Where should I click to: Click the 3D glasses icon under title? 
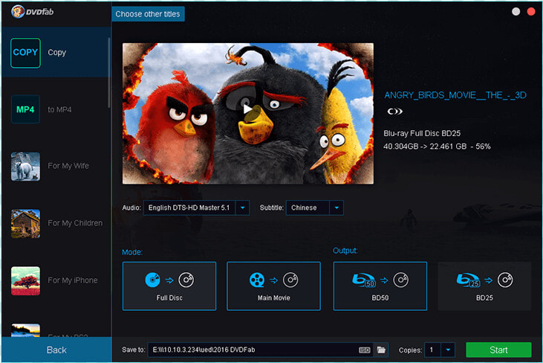394,112
